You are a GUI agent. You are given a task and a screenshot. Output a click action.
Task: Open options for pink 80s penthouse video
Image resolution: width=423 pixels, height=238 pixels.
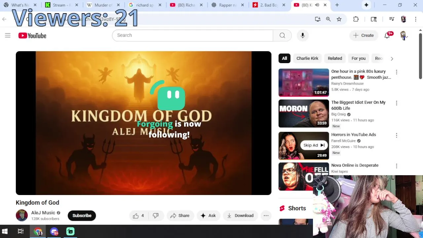click(397, 72)
